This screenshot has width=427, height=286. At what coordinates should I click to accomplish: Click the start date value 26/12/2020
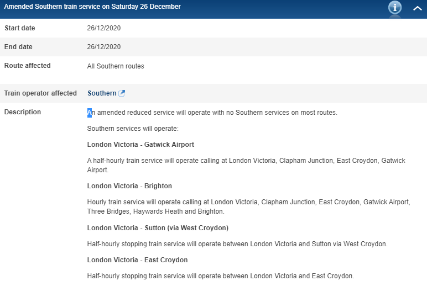click(x=104, y=28)
